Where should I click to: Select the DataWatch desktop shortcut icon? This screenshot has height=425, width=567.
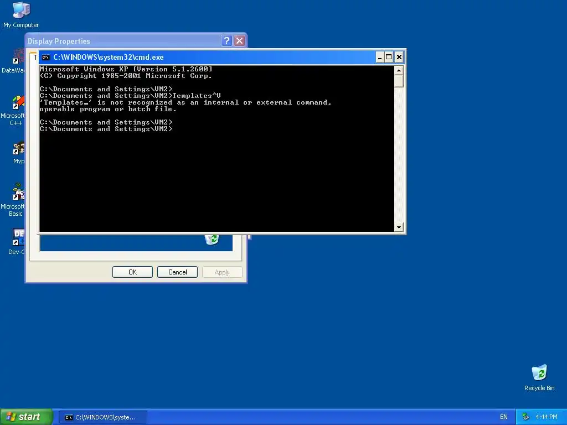14,61
